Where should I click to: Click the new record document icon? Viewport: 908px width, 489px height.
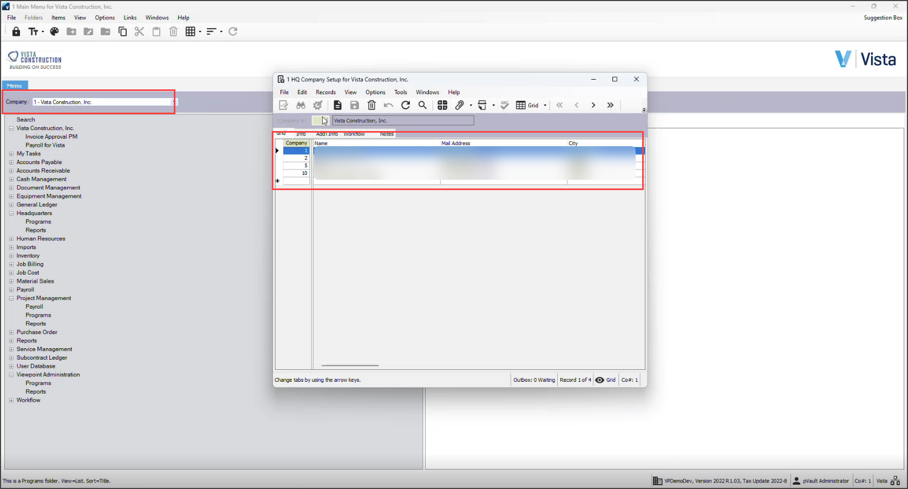337,105
